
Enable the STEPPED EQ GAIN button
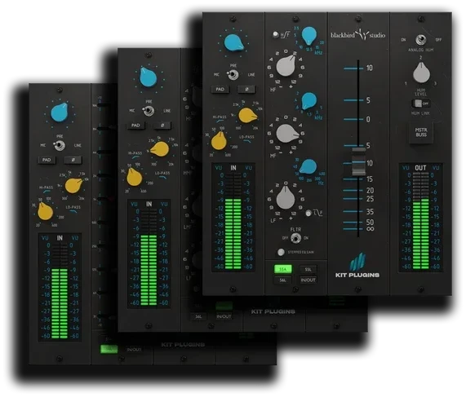[x=281, y=252]
